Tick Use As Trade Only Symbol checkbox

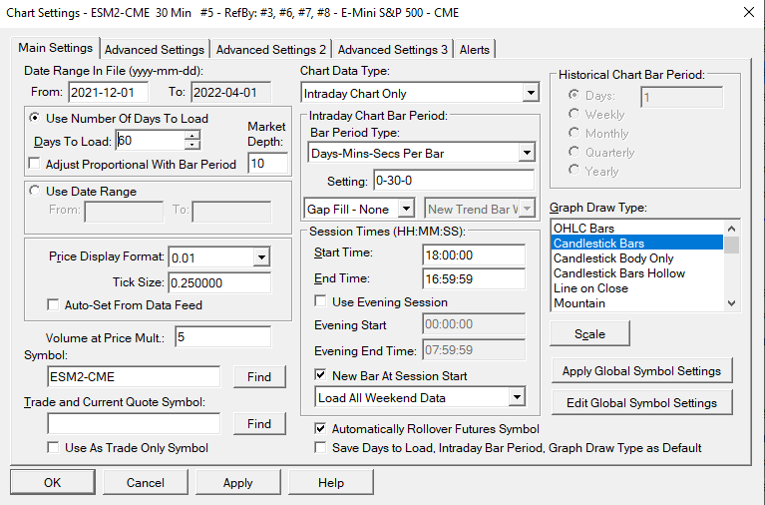[53, 448]
